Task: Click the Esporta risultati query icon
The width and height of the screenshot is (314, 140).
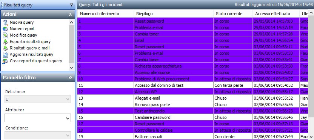Action: click(5, 42)
